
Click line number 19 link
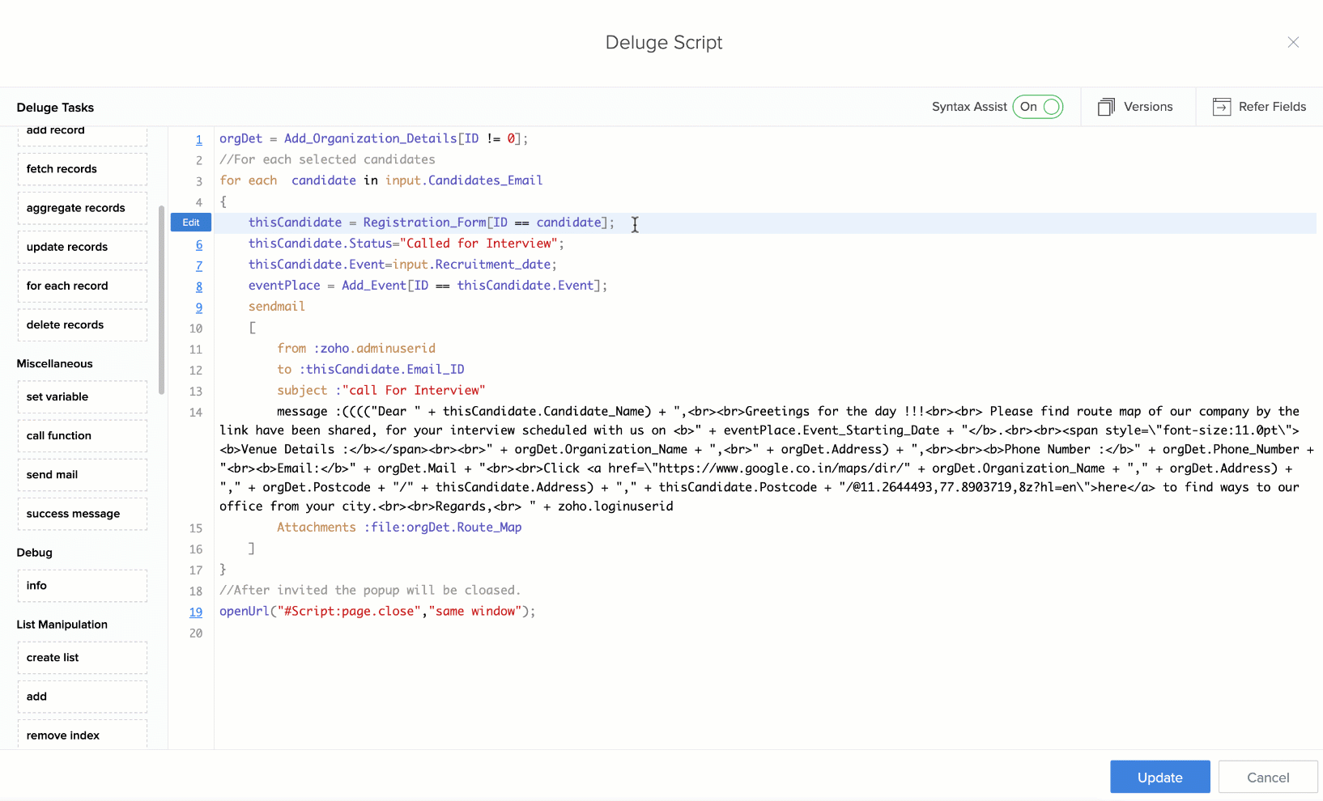click(x=196, y=612)
